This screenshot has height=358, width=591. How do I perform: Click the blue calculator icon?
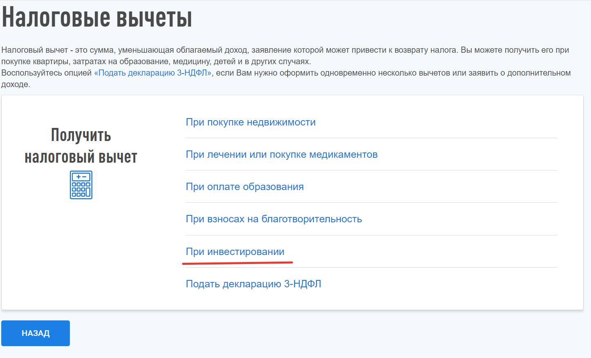(81, 185)
